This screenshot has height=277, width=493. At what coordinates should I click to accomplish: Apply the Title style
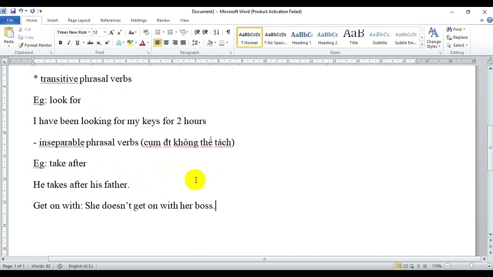(354, 37)
